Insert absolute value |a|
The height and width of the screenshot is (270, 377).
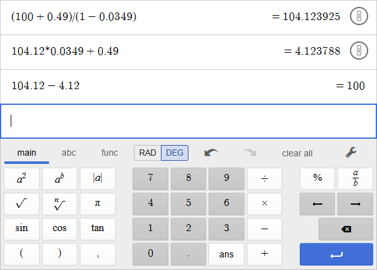tap(97, 179)
